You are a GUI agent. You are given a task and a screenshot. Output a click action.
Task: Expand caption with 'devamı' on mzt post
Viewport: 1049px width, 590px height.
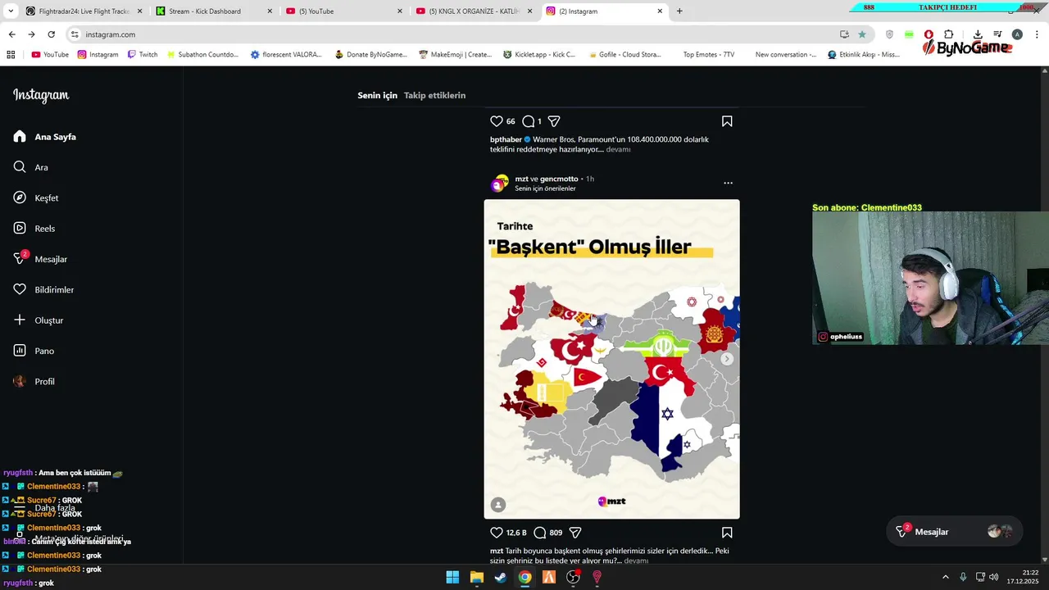(x=636, y=561)
